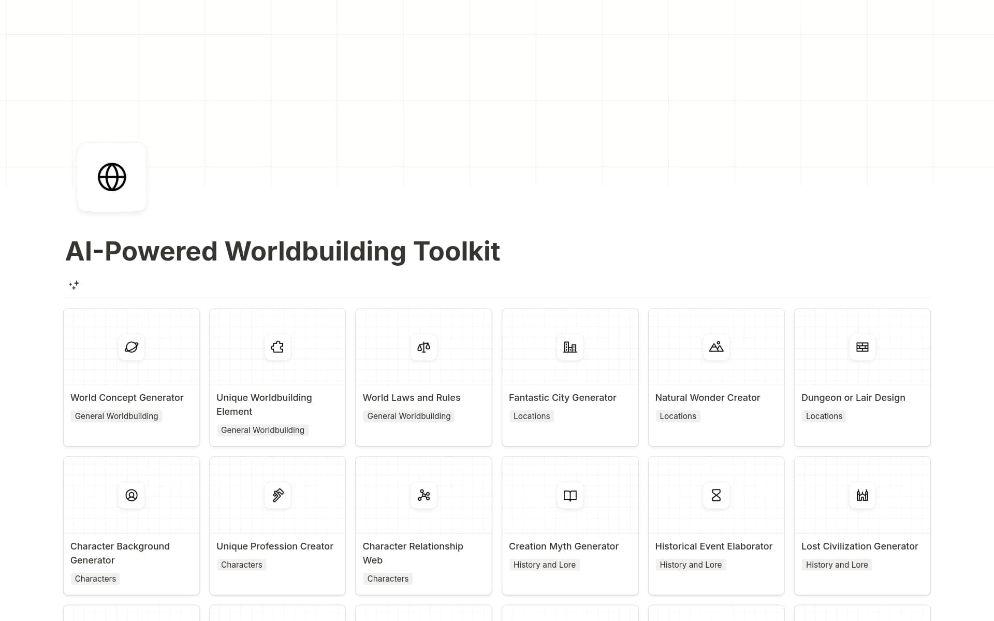Click the puzzle piece icon on Unique Worldbuilding Element
Screen dimensions: 994x621
pos(277,347)
